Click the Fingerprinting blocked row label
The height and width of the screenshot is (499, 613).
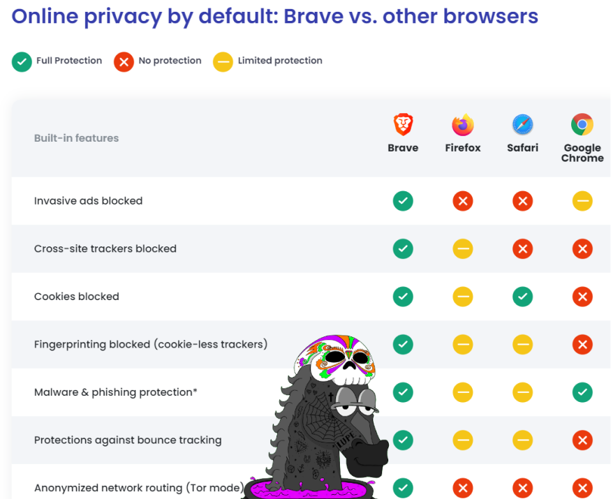click(x=151, y=344)
